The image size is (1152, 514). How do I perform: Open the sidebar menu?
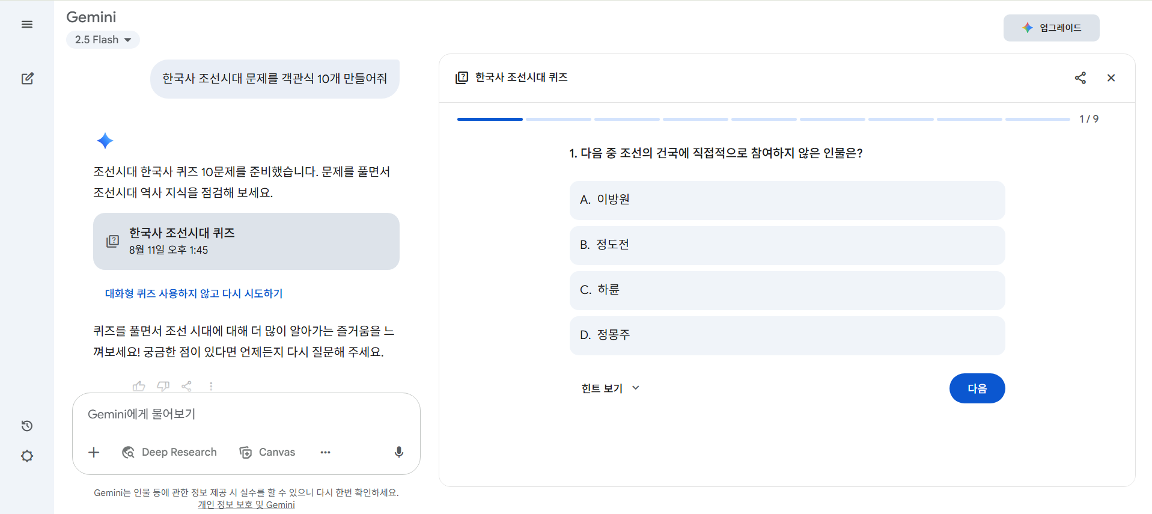click(x=27, y=24)
